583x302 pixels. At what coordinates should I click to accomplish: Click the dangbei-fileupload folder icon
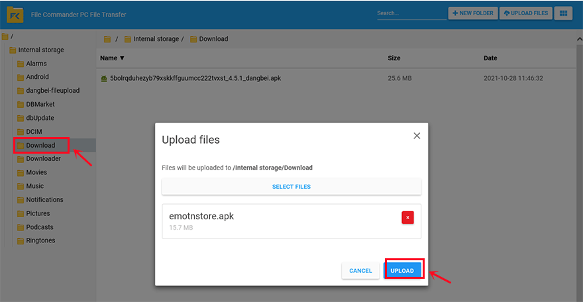tap(21, 91)
